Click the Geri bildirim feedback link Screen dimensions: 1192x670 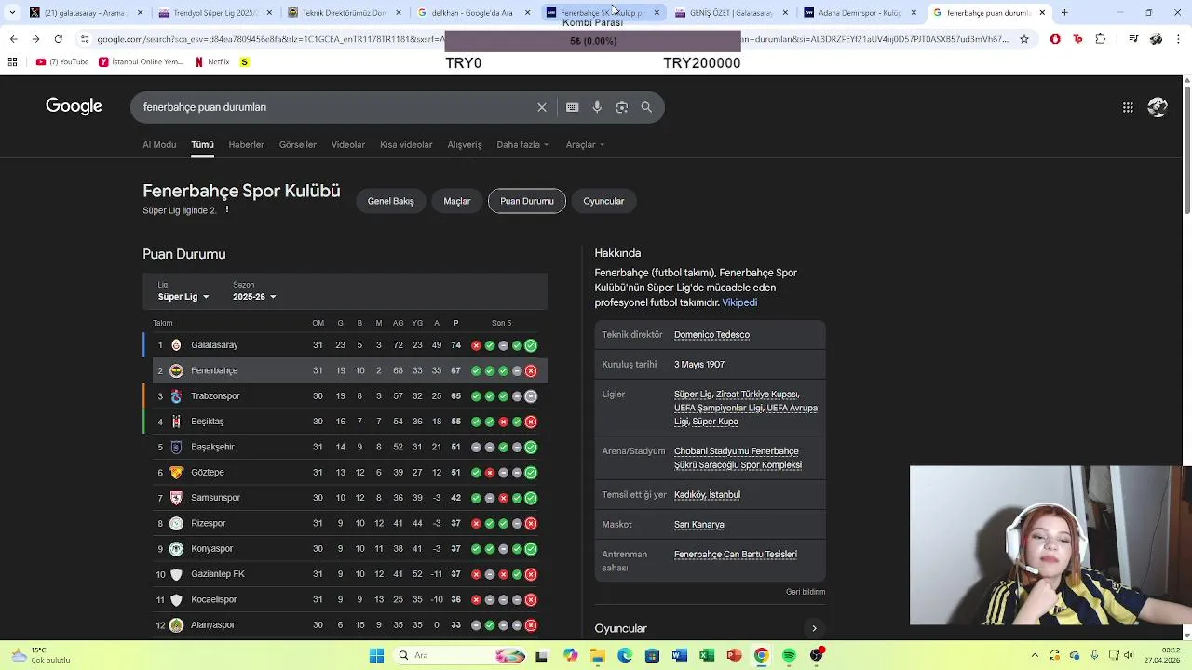click(x=806, y=592)
